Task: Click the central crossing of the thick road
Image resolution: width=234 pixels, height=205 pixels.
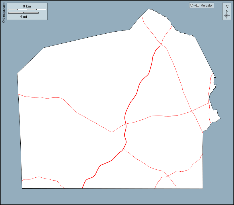Action: 126,124
